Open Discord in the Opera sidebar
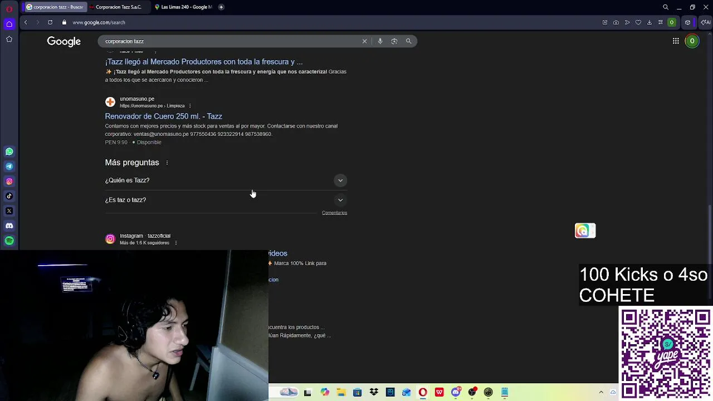 click(x=9, y=226)
